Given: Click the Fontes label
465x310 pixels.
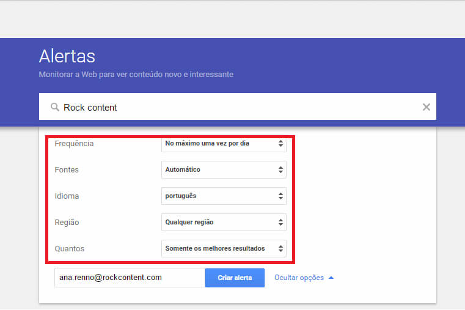Looking at the screenshot, I should (67, 170).
